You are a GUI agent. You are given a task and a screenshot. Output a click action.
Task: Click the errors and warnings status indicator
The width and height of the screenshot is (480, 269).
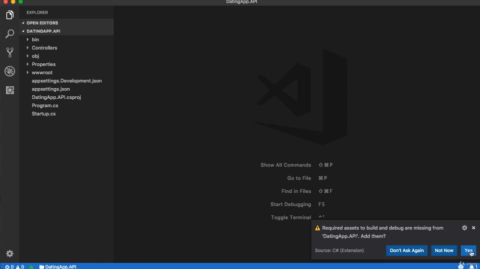tap(14, 267)
